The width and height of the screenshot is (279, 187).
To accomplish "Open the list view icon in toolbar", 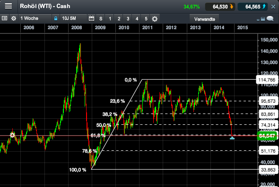I will click(4, 18).
